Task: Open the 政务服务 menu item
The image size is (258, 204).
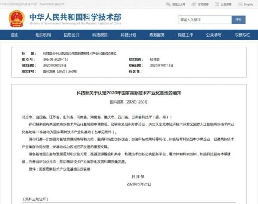Action: pos(157,35)
